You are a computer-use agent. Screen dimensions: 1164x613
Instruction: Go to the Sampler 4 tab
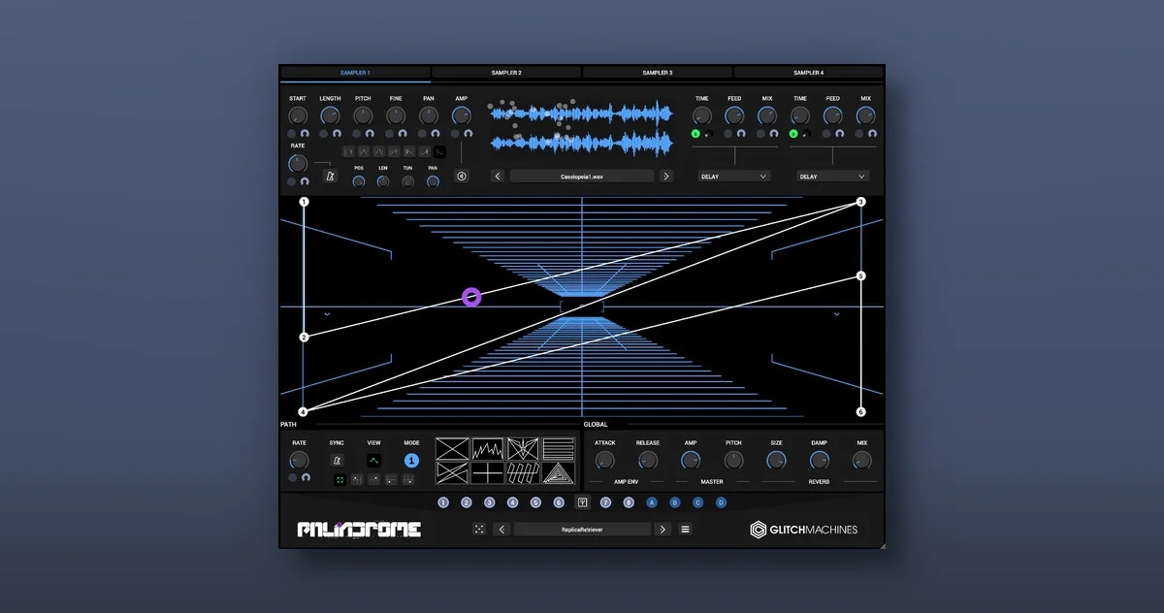pos(808,73)
